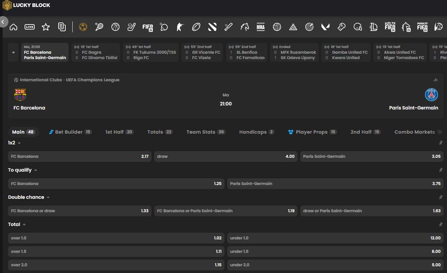The width and height of the screenshot is (447, 273).
Task: Click the Paris Saint-Germain team crest
Action: [x=432, y=95]
